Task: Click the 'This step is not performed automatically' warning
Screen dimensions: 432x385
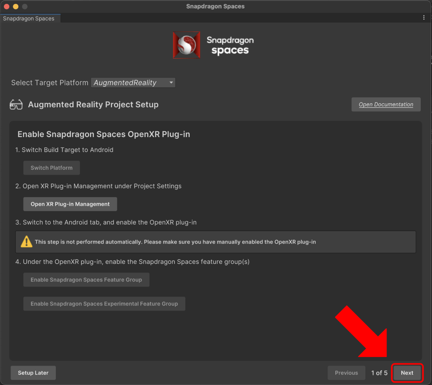Action: point(216,242)
